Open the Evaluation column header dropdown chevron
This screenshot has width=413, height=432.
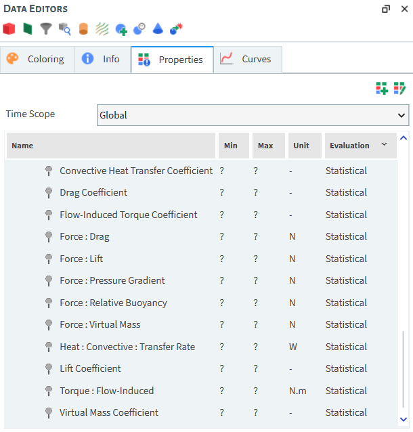click(x=384, y=144)
